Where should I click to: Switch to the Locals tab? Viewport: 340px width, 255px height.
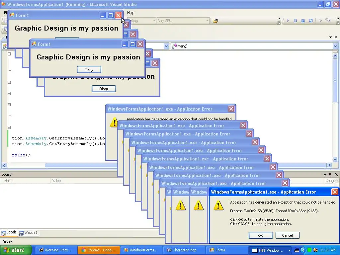coord(9,232)
